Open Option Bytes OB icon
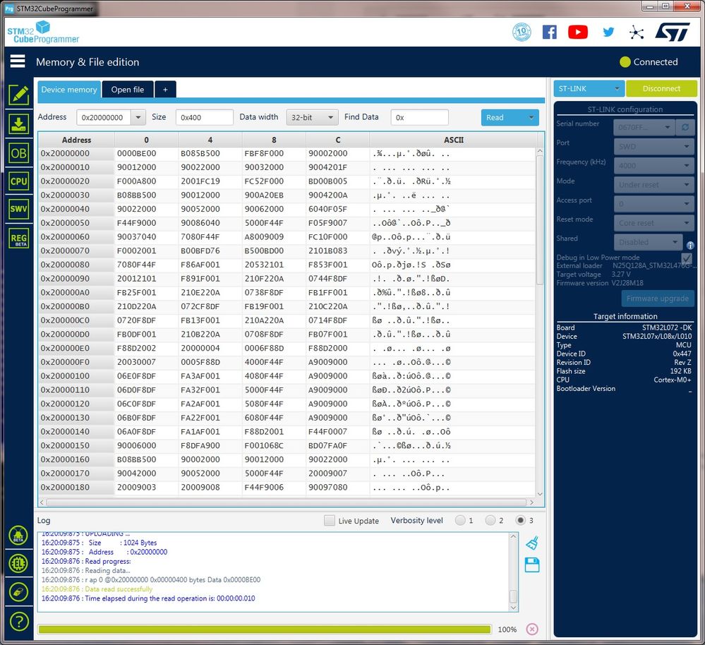The width and height of the screenshot is (705, 645). 18,153
